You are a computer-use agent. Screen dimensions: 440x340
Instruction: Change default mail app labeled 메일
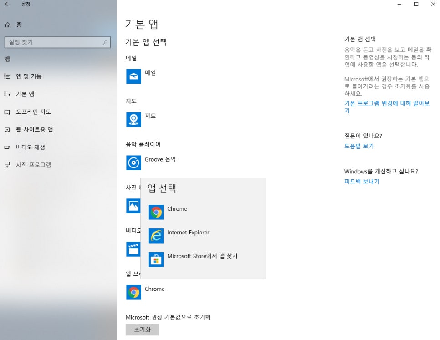[150, 73]
